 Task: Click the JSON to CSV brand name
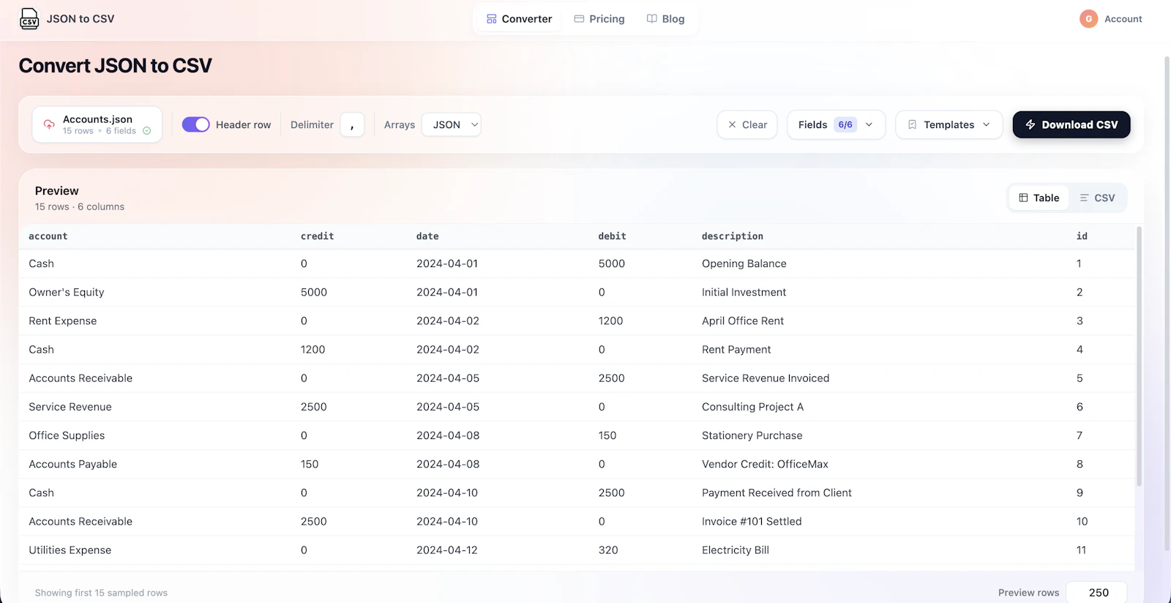pos(81,19)
